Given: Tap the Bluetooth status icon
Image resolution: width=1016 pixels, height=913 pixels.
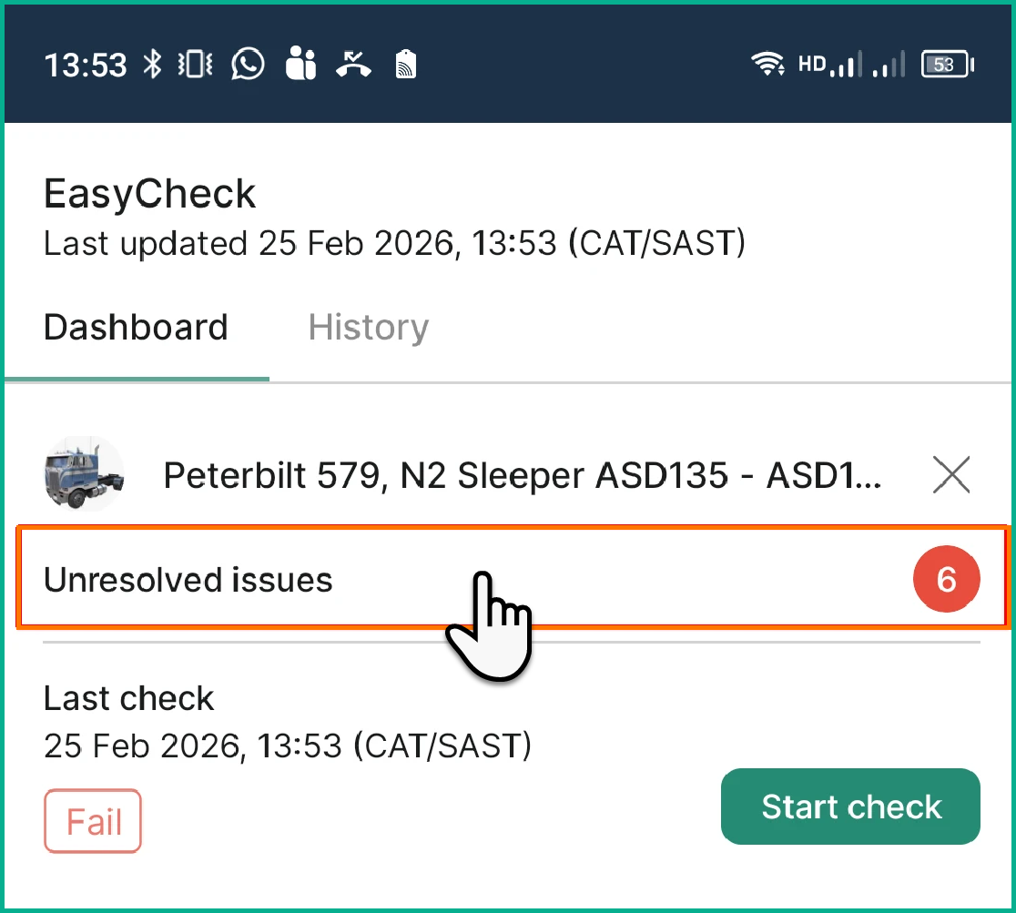Looking at the screenshot, I should [153, 65].
